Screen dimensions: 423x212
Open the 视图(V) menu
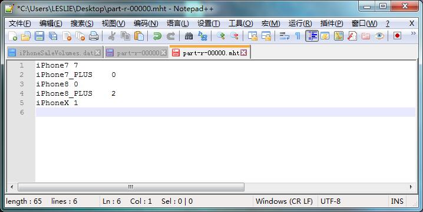(113, 23)
